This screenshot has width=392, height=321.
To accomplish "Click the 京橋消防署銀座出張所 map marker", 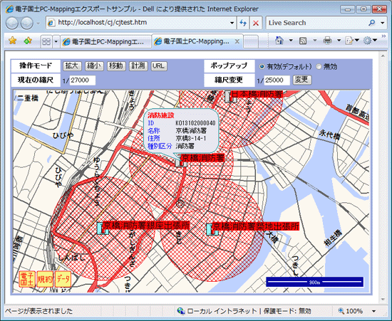I will 103,228.
